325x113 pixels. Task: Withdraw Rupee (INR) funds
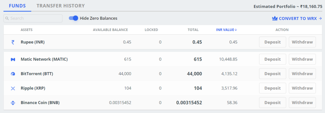302,42
